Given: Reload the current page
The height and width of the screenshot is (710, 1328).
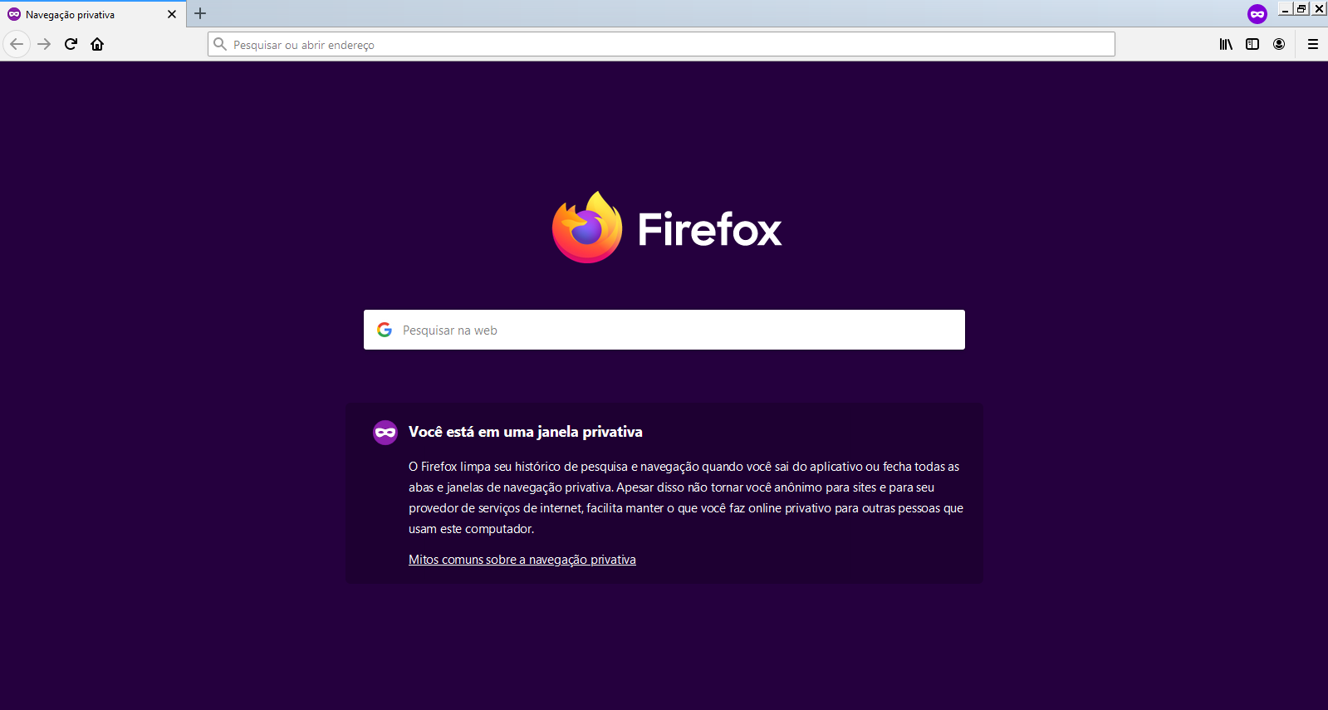Looking at the screenshot, I should [x=71, y=44].
